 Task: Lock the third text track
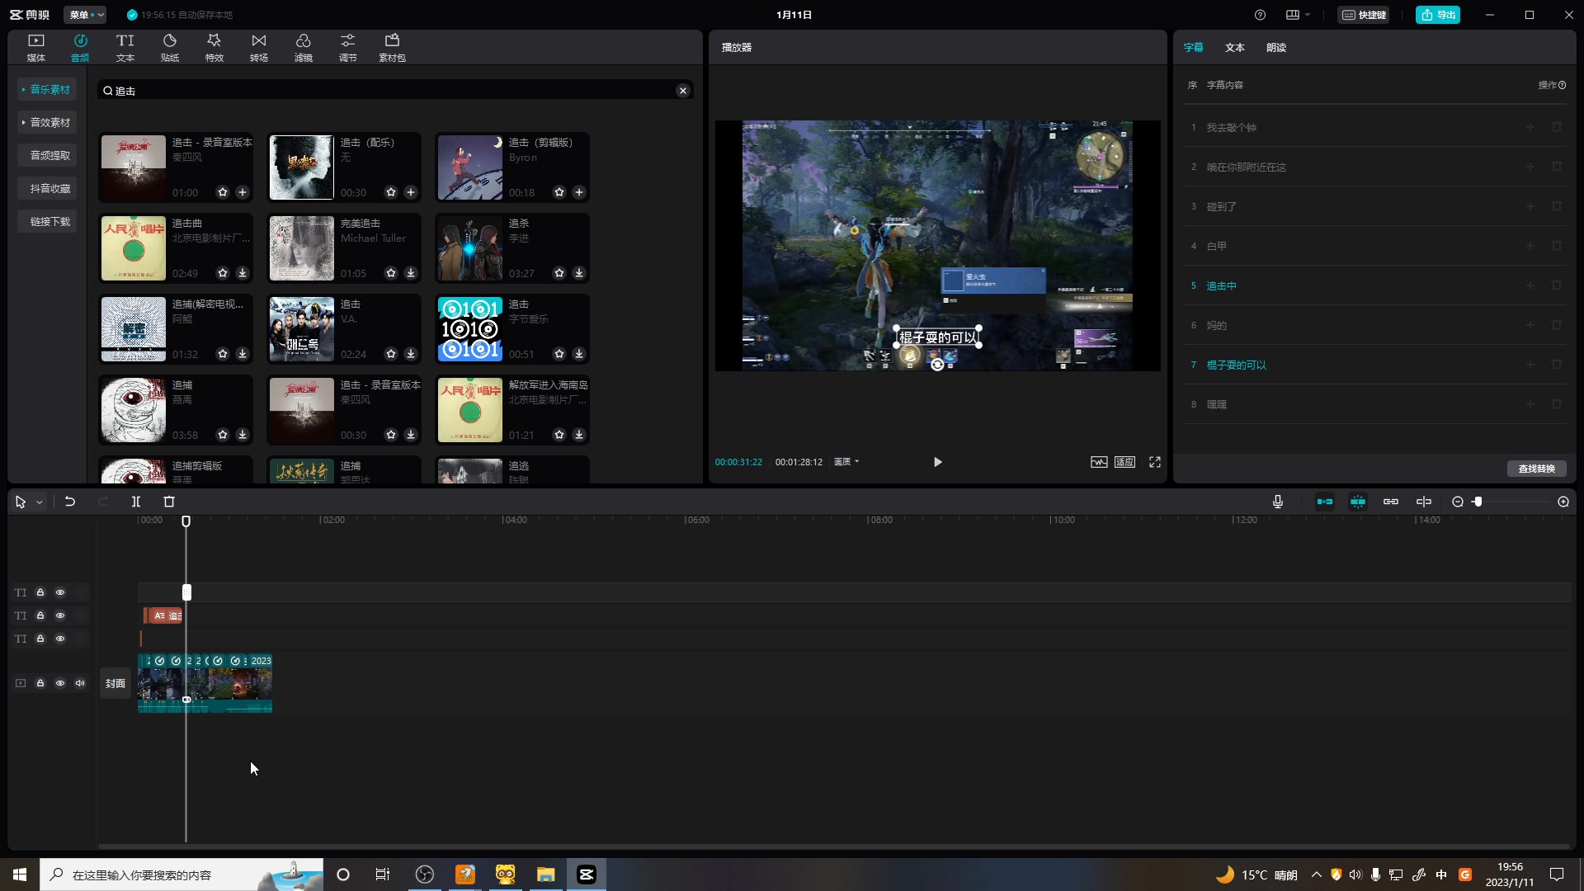coord(40,639)
